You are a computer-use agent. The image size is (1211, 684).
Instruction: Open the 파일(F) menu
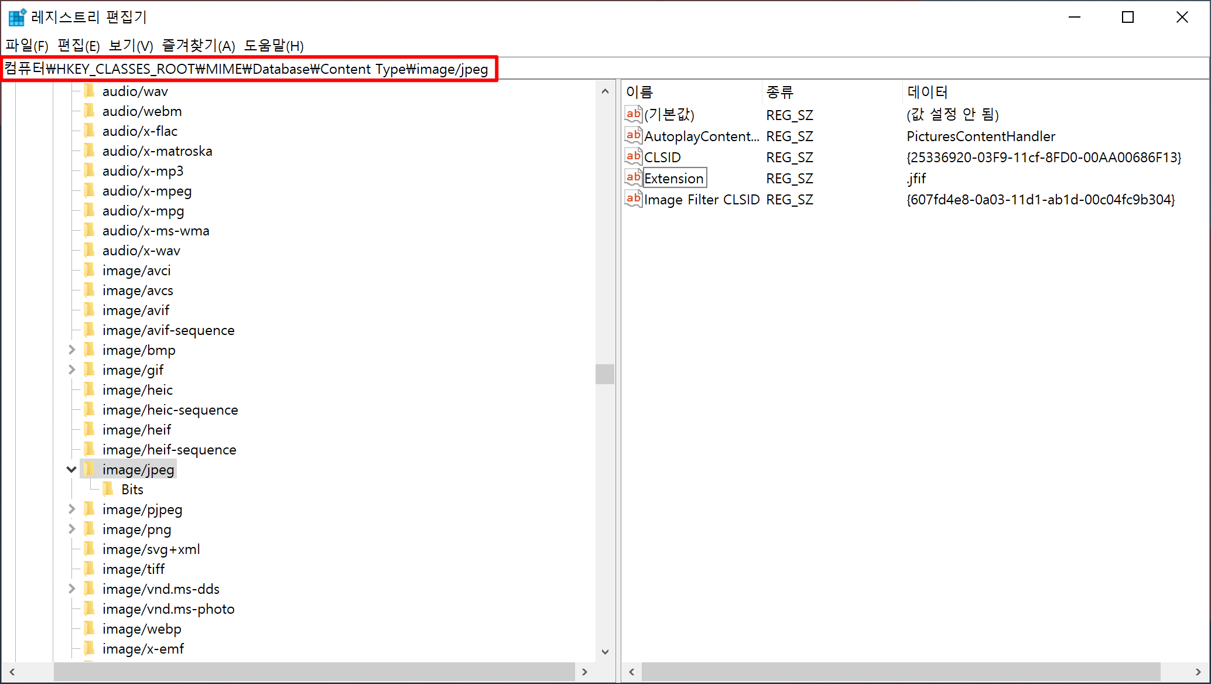(x=27, y=46)
